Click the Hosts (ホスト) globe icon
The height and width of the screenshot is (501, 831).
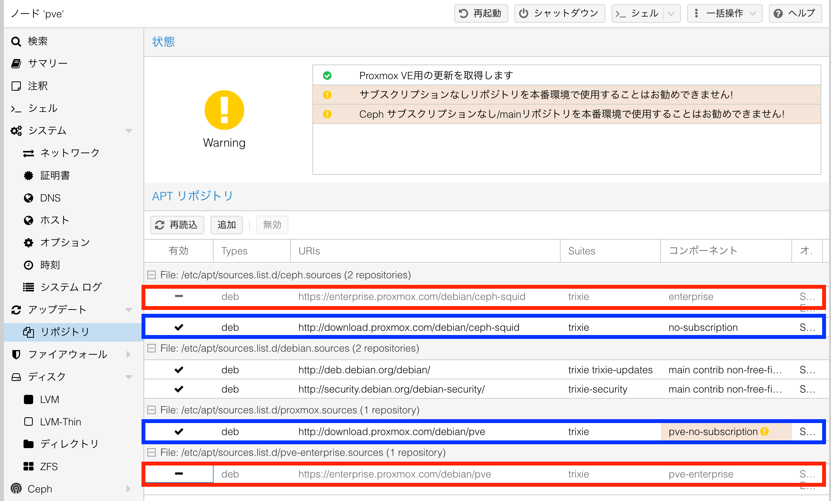point(29,220)
